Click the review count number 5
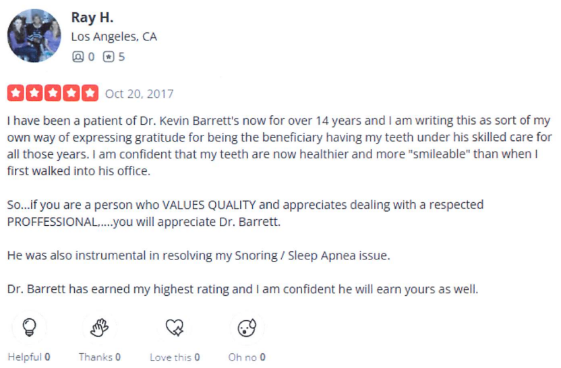This screenshot has width=561, height=368. click(x=121, y=57)
